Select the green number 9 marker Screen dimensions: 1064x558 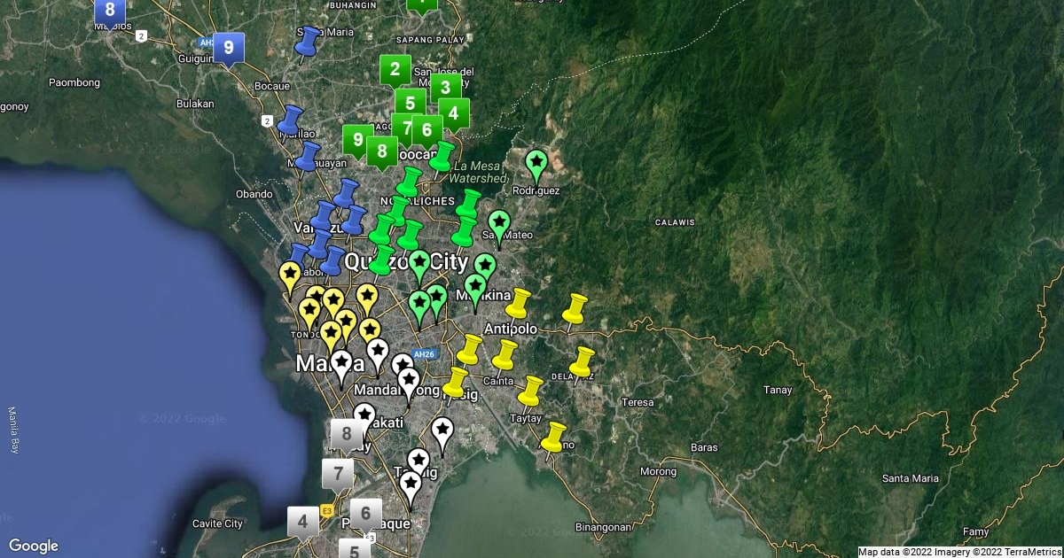tap(358, 140)
